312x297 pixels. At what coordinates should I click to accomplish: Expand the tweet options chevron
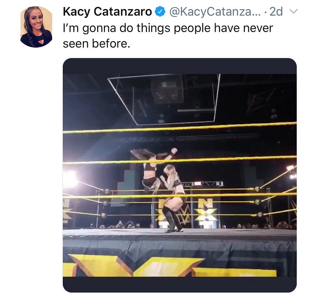293,12
